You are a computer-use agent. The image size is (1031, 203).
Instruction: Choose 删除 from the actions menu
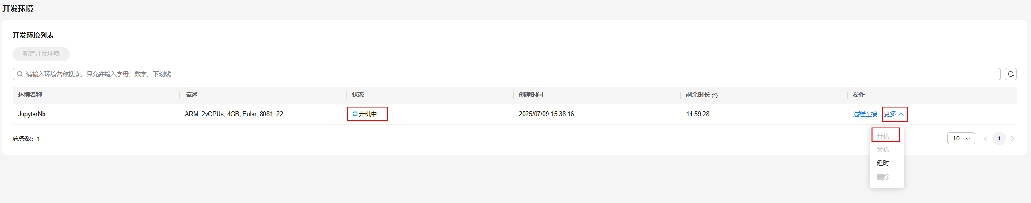pos(883,177)
